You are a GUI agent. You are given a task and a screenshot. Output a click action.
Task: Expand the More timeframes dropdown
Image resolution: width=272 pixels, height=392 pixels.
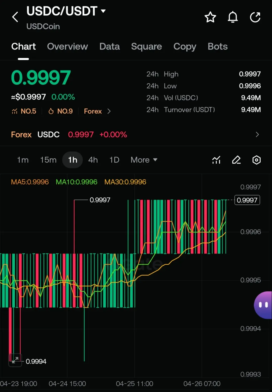tap(144, 160)
